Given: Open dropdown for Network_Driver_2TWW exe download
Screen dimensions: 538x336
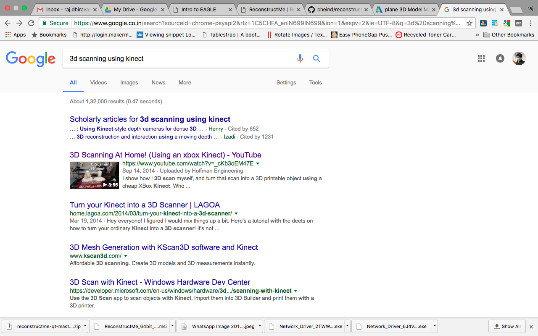Looking at the screenshot, I should (x=347, y=326).
